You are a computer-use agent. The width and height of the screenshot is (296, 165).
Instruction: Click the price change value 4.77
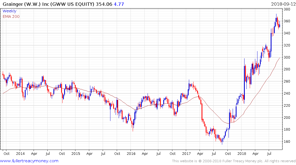click(119, 4)
